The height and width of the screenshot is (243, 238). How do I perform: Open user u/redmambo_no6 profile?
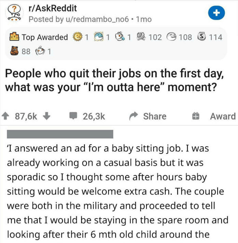click(x=97, y=19)
